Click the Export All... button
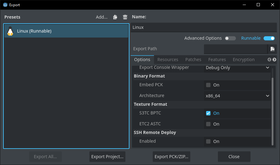 [x=45, y=157]
